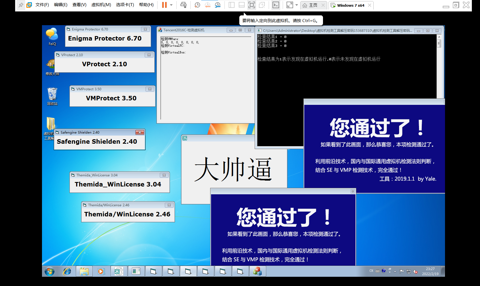Click the console window title bar icon

coord(259,30)
